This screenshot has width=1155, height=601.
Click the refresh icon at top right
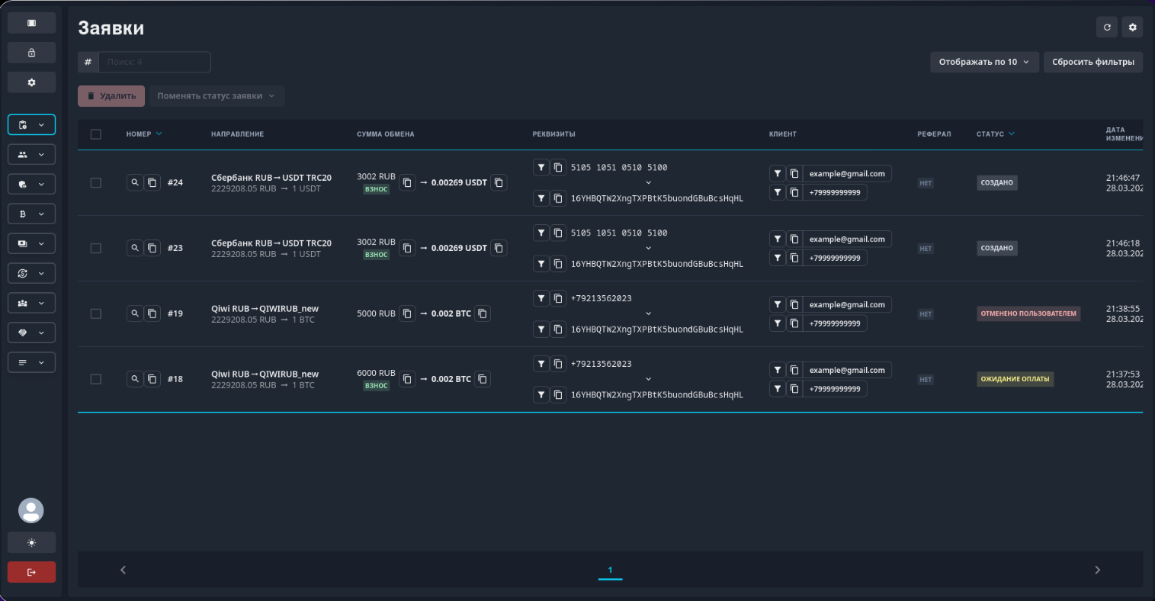[1107, 27]
